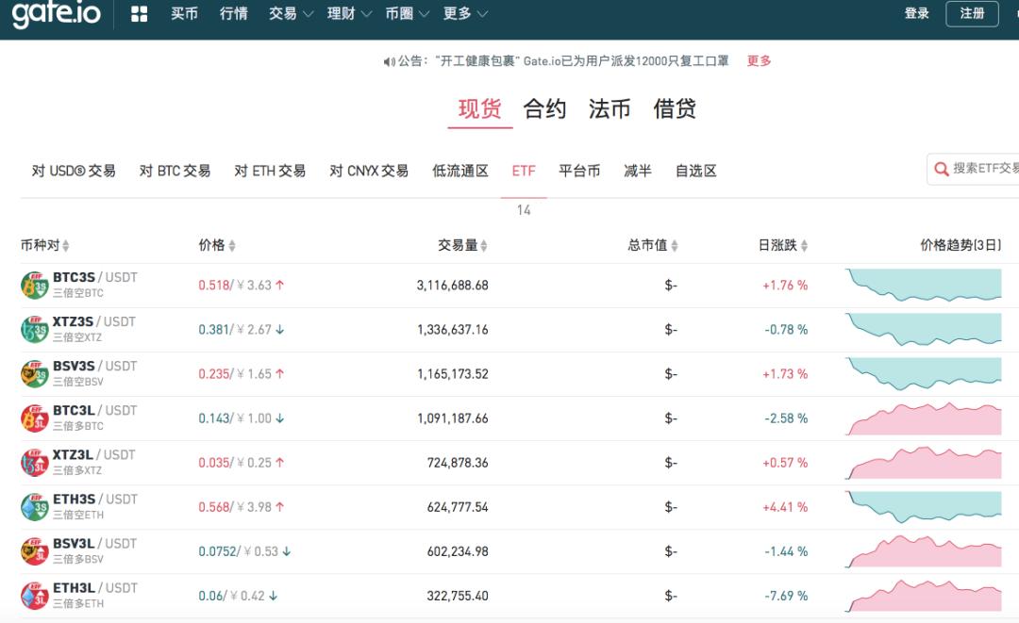
Task: Click the 注册 button
Action: pyautogui.click(x=972, y=13)
